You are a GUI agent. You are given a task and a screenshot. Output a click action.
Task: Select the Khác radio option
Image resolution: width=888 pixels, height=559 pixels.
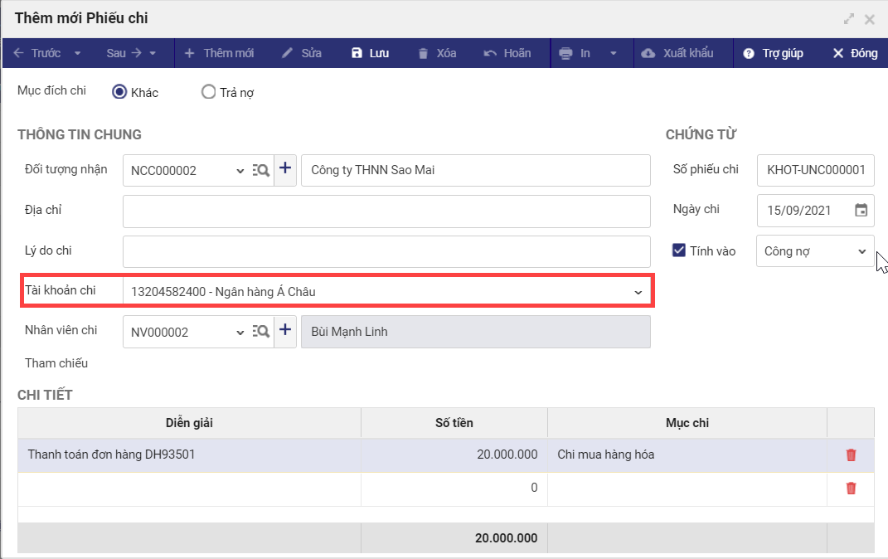(119, 92)
